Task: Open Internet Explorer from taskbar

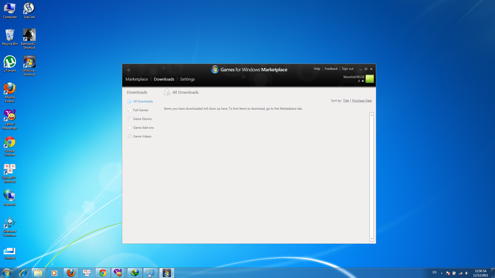Action: coord(23,273)
